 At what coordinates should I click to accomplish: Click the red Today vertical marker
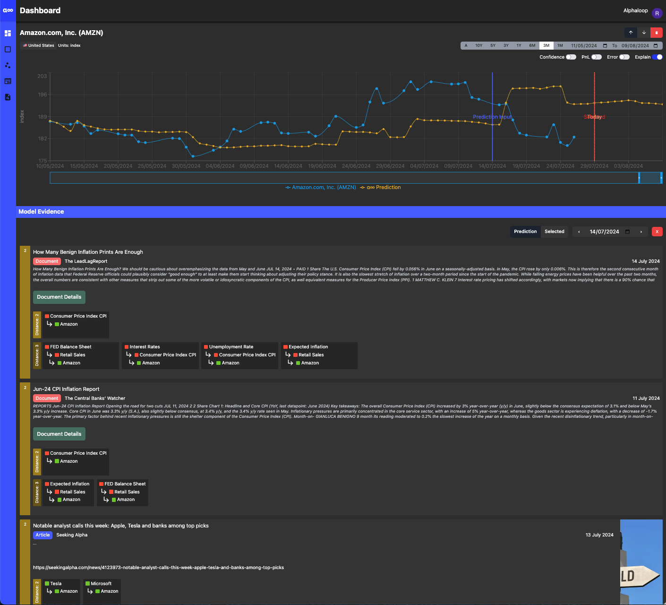(594, 117)
